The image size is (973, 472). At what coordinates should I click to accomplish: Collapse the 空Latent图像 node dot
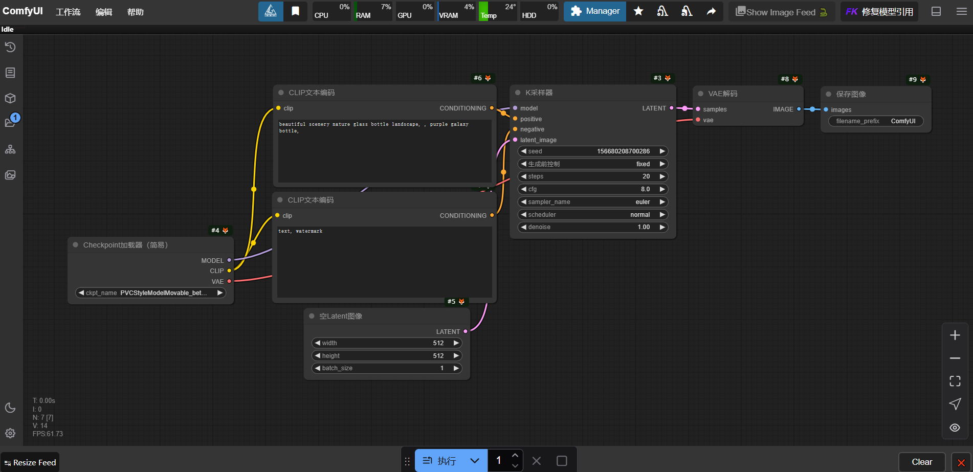(x=312, y=316)
